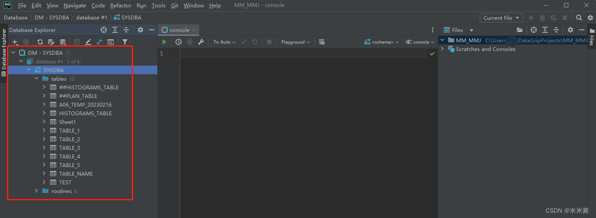Click the Deactivate/Disconnect database icon
The width and height of the screenshot is (596, 218).
tap(63, 42)
